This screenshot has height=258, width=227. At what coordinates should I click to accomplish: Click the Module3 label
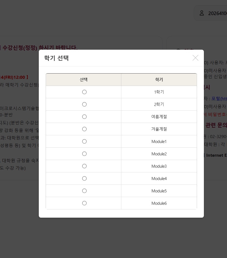coord(159,166)
